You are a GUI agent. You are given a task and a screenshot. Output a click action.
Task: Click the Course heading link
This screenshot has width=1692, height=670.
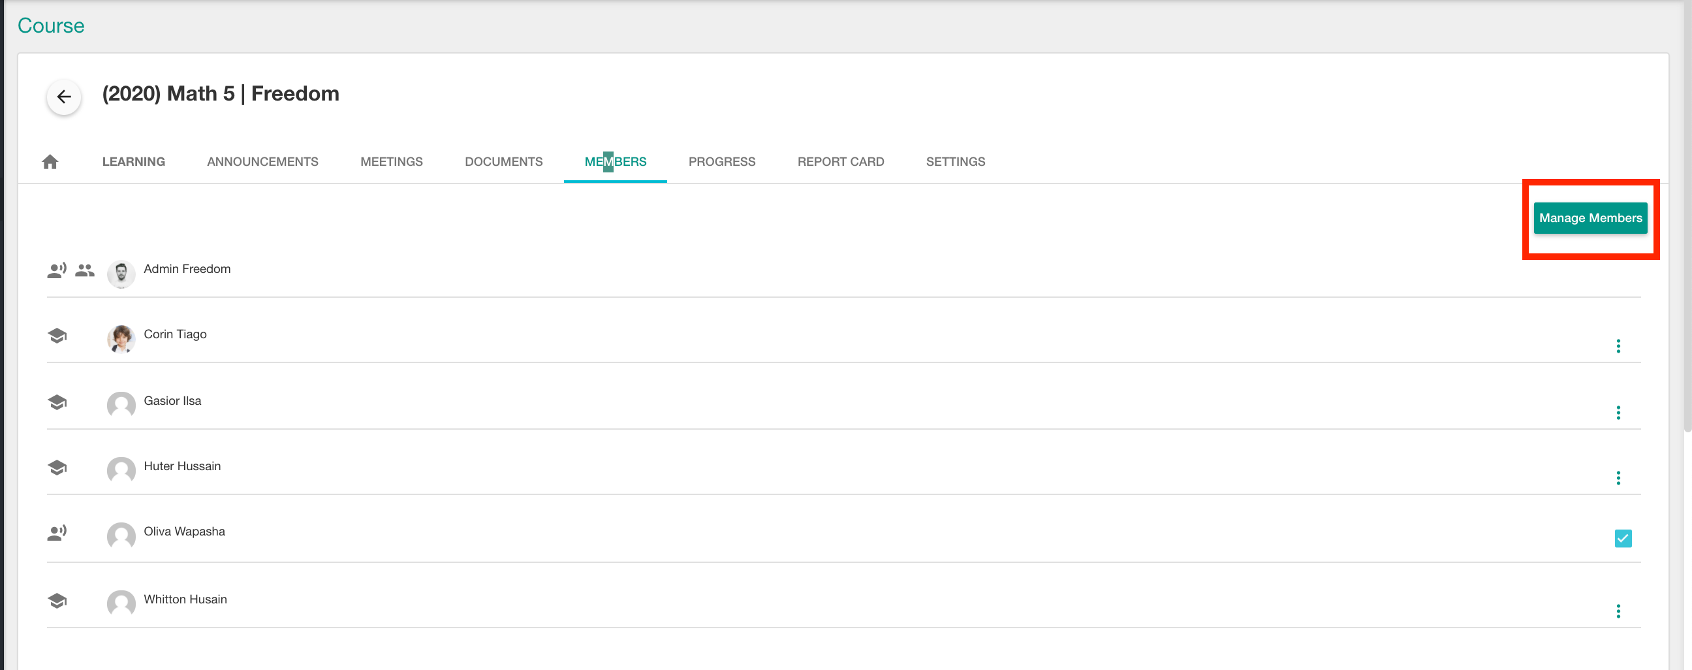[x=50, y=25]
